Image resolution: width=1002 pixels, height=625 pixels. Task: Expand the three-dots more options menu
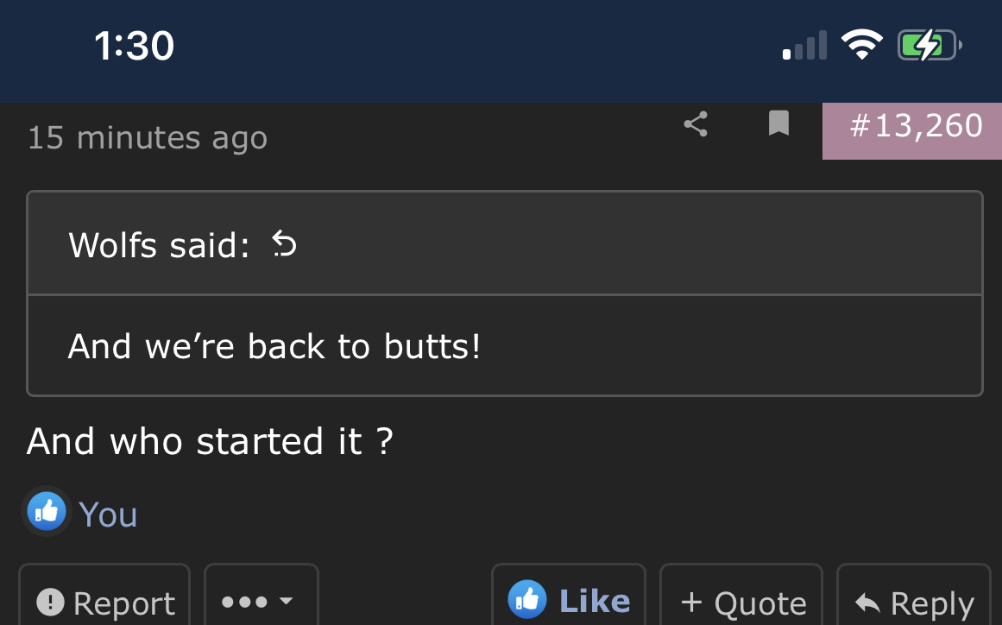[261, 601]
